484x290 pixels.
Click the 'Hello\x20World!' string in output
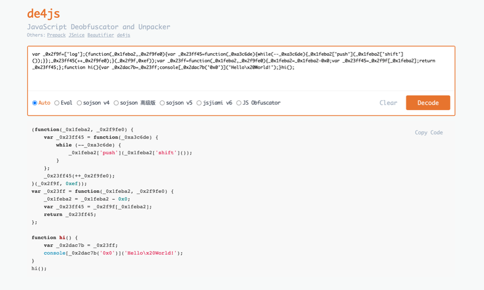pos(151,253)
